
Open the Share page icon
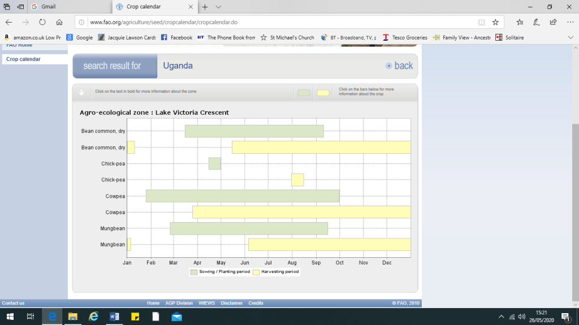(553, 22)
